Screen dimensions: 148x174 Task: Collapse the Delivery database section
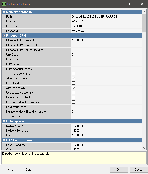tap(4, 12)
